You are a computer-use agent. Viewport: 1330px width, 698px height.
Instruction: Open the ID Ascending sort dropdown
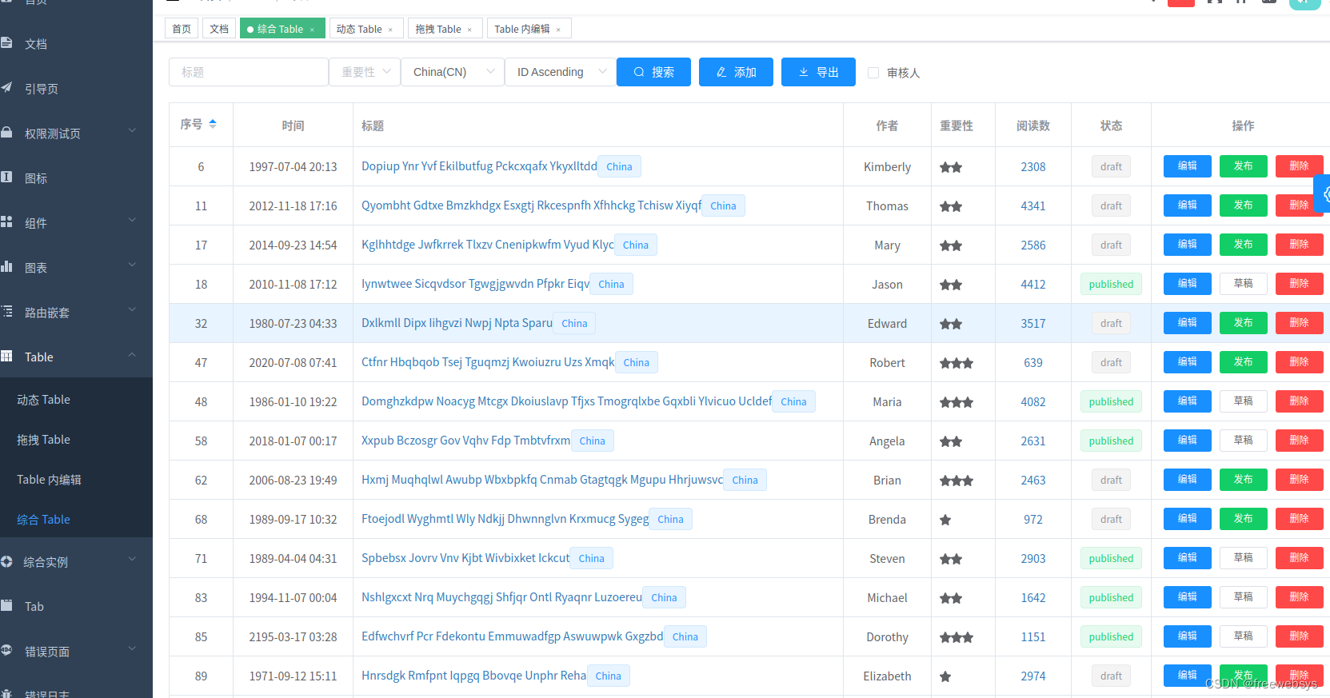pos(561,72)
